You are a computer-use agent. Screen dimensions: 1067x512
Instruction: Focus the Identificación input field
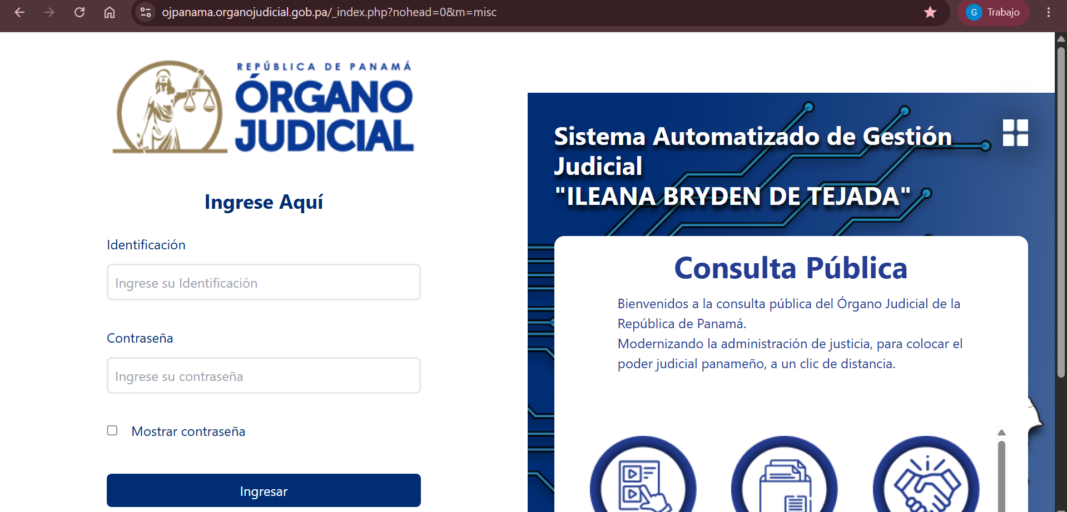tap(264, 283)
